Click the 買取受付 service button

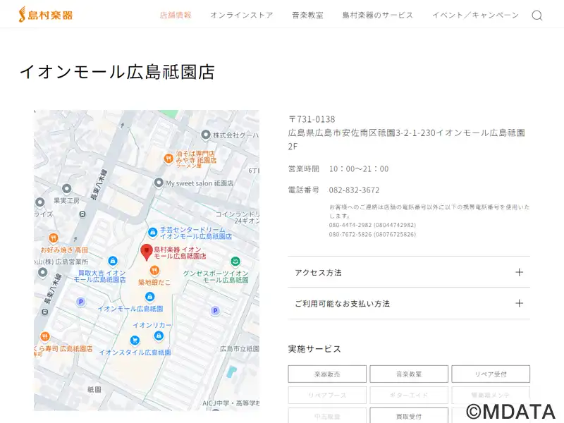409,416
